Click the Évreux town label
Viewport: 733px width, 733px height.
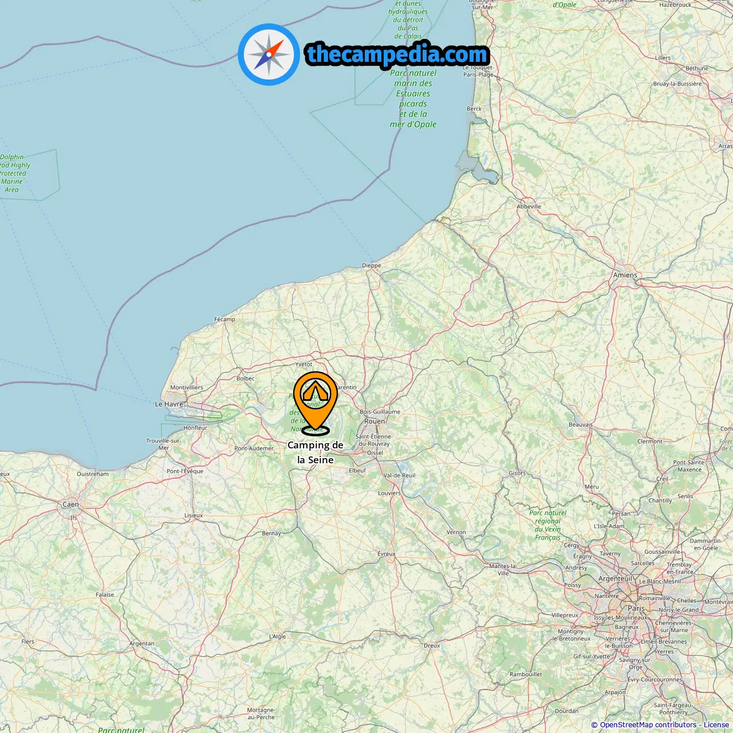click(x=387, y=554)
